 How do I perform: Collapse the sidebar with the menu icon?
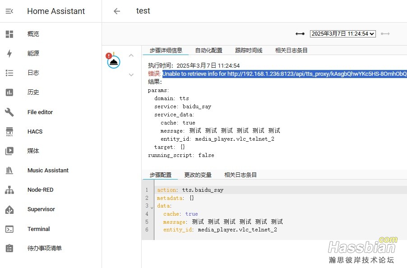(x=9, y=11)
